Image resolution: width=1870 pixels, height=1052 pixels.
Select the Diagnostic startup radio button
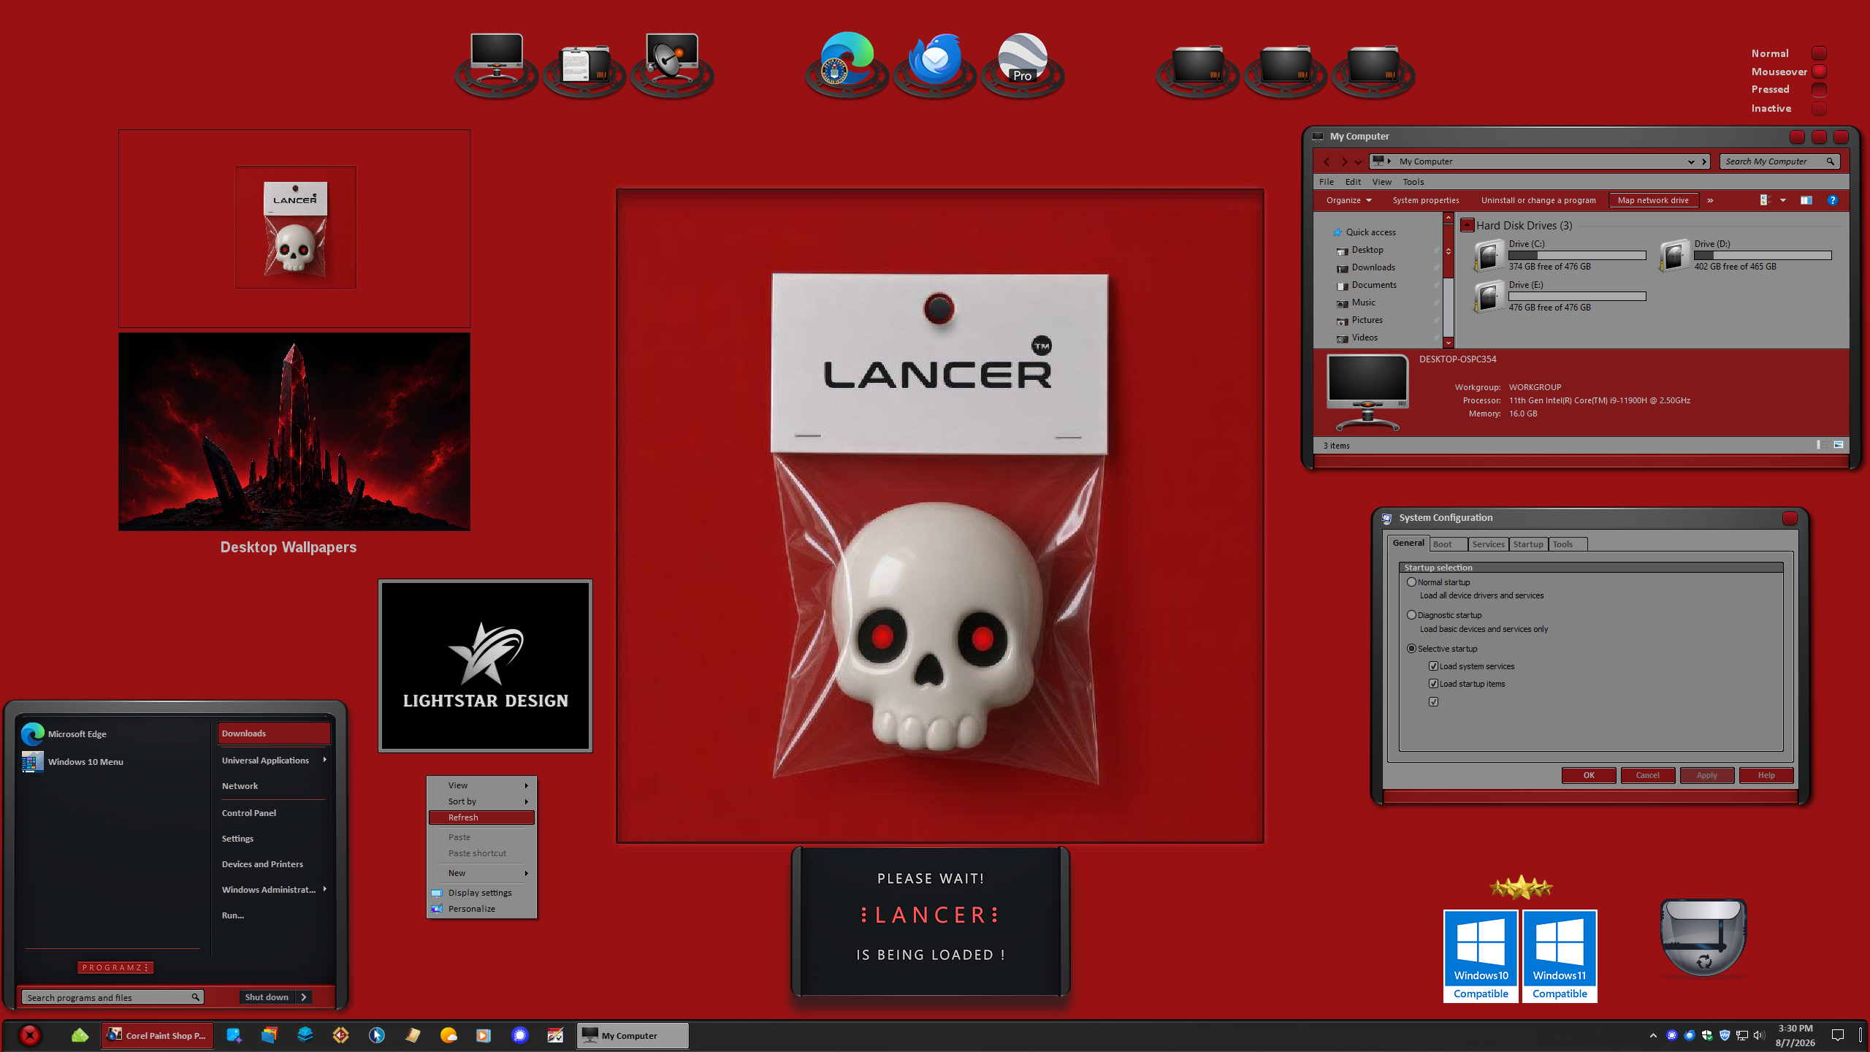[1411, 615]
